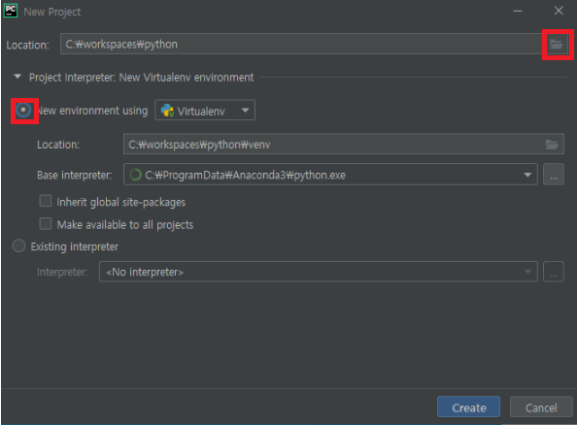
Task: Open existing interpreter ellipsis browse button
Action: point(554,272)
